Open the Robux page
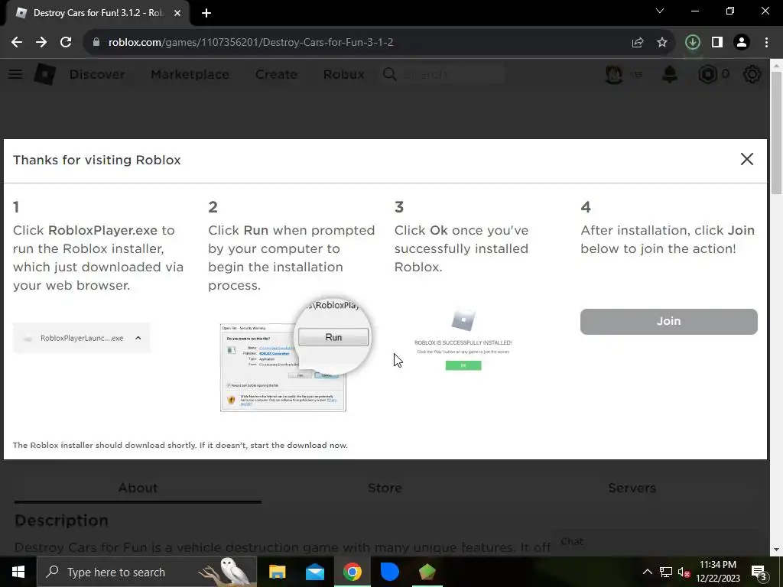 point(343,74)
